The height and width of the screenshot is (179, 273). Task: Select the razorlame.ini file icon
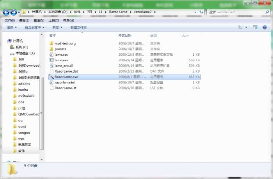[x=51, y=82]
